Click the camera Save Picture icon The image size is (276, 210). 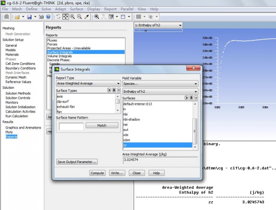(x=41, y=17)
